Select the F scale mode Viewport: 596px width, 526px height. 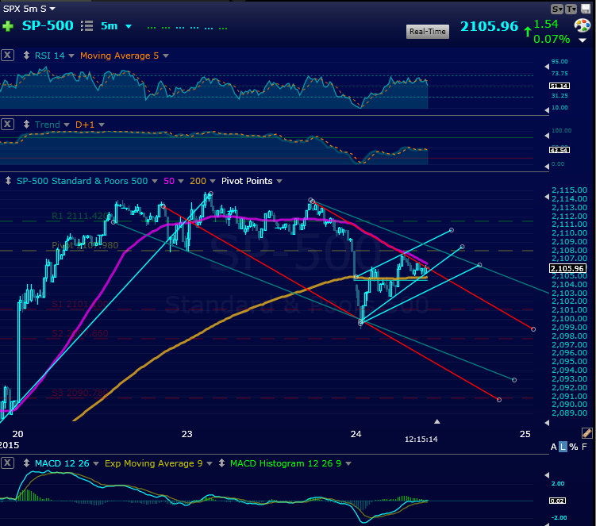[x=585, y=447]
